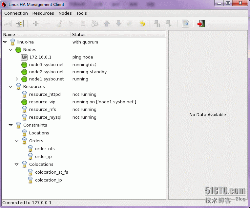250x208 pixels.
Task: Select the colocation_st_fs constraint
Action: click(52, 172)
